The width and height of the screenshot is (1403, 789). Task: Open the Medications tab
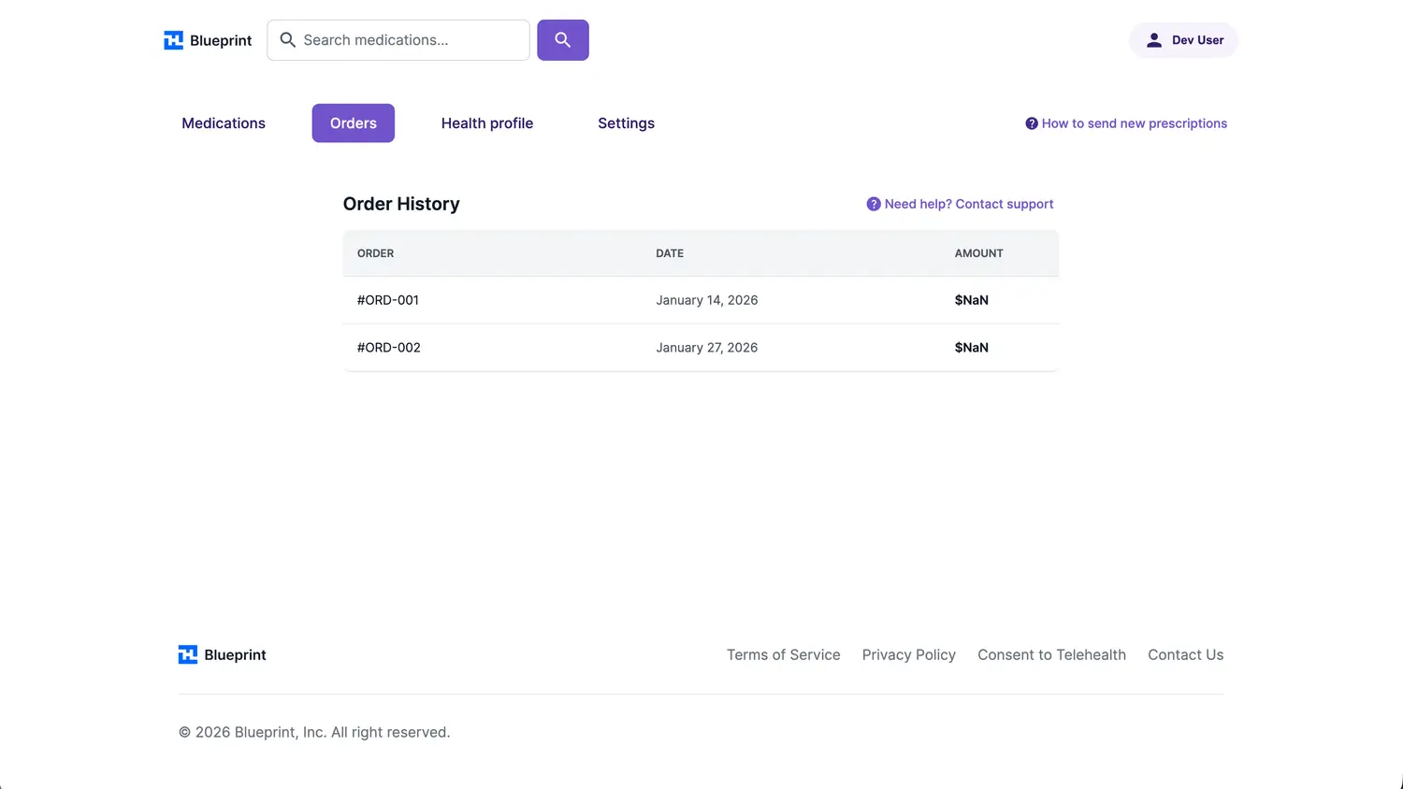tap(224, 123)
